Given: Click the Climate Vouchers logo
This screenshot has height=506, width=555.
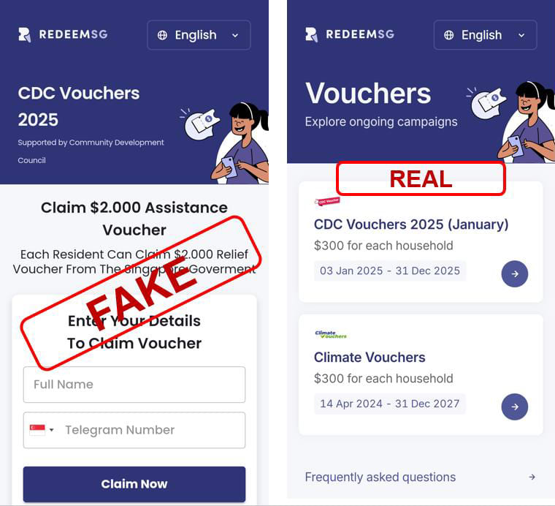Looking at the screenshot, I should (331, 334).
